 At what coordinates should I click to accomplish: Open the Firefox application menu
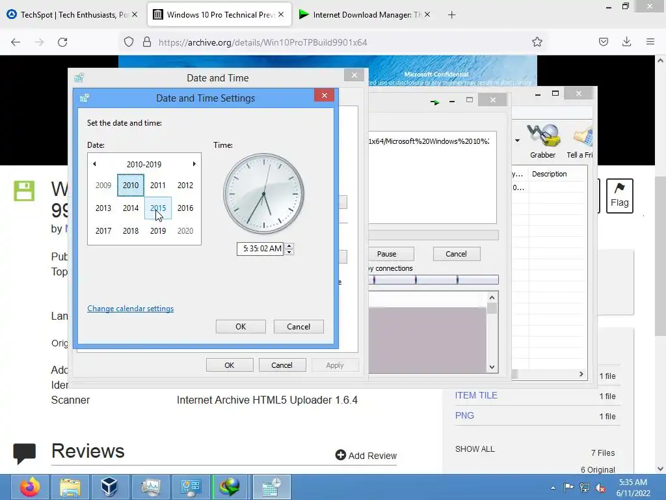650,42
